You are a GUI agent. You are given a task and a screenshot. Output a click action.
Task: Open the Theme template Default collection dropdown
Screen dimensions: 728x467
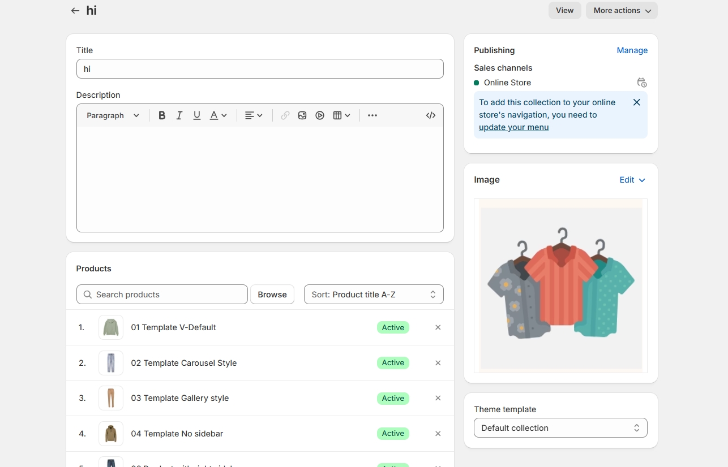(560, 428)
